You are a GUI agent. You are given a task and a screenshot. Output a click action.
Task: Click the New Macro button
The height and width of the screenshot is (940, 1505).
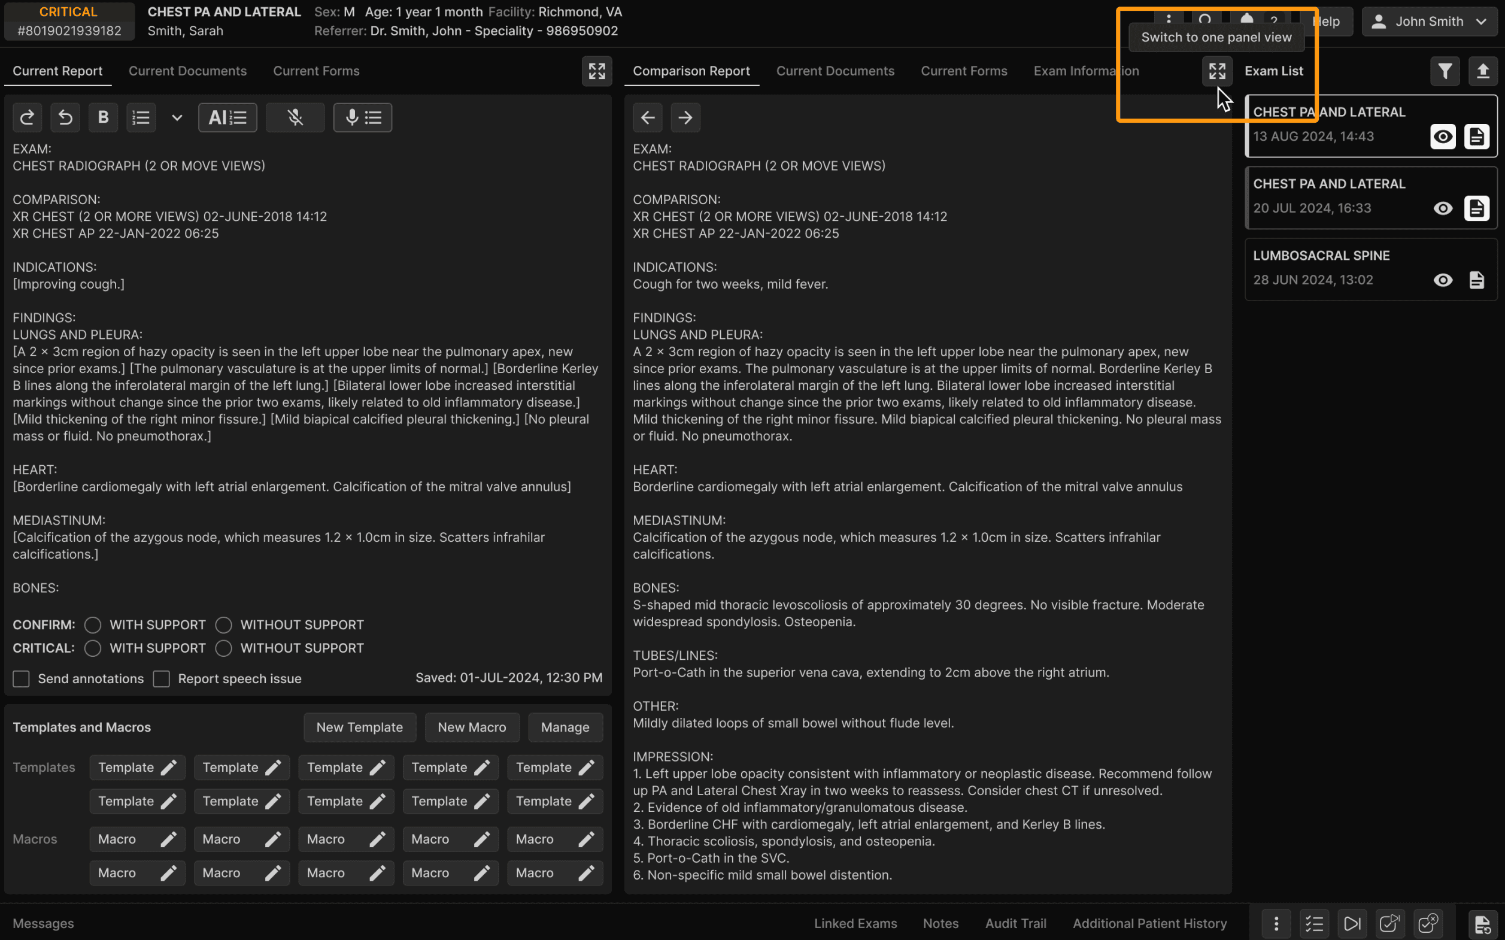pos(472,727)
